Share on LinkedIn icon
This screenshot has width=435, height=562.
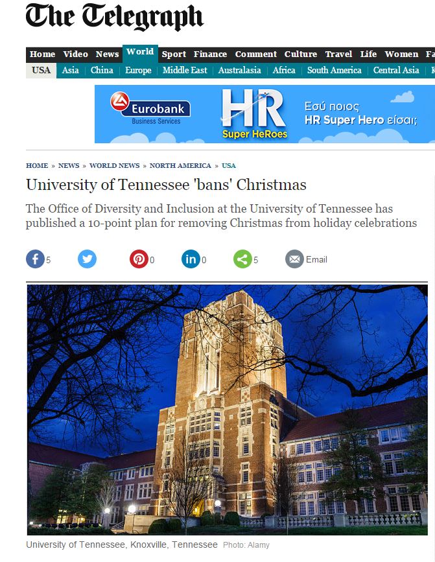click(191, 259)
